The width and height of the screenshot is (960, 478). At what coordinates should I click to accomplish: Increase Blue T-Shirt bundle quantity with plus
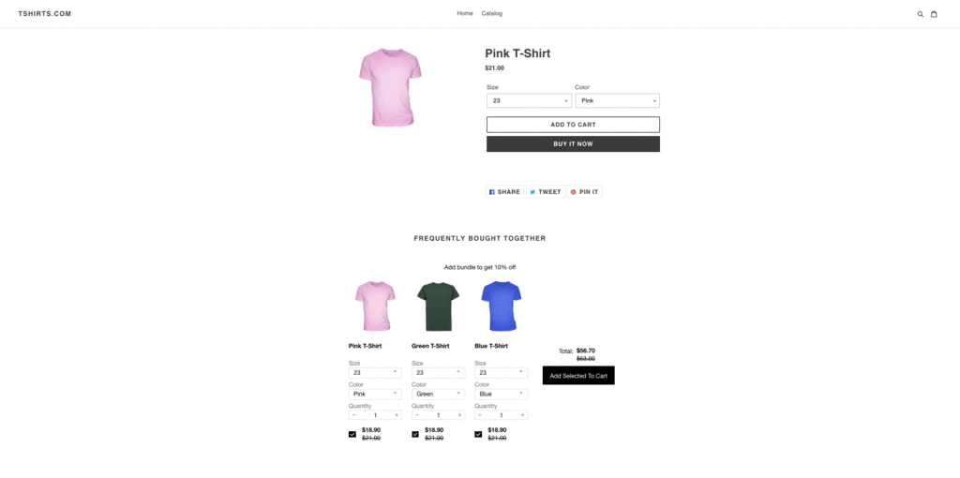522,415
